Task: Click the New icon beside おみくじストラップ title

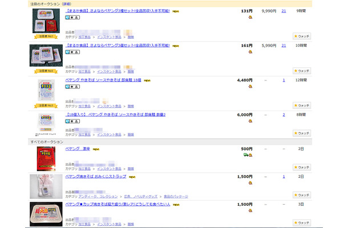Action: point(132,177)
